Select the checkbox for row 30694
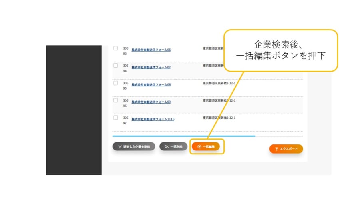Screen dimensions: 362x204 coord(116,66)
